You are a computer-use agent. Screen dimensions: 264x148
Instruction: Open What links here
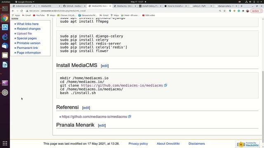click(x=28, y=24)
